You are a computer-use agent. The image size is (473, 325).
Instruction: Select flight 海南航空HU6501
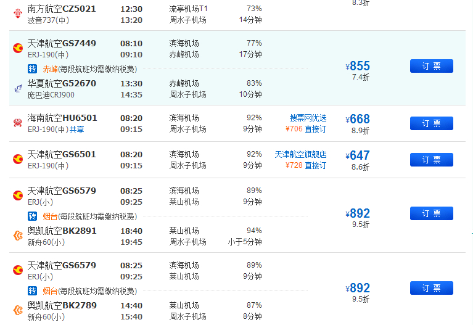coord(62,118)
